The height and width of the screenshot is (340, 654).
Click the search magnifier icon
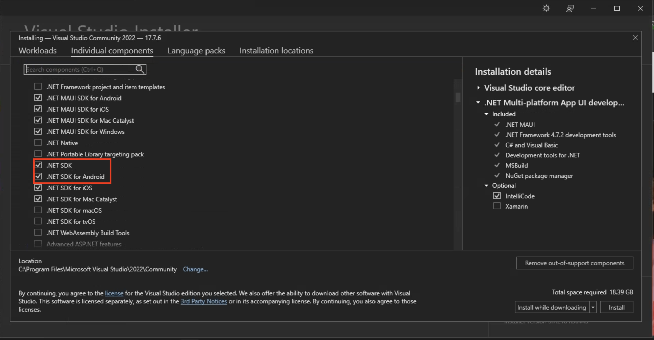point(140,69)
